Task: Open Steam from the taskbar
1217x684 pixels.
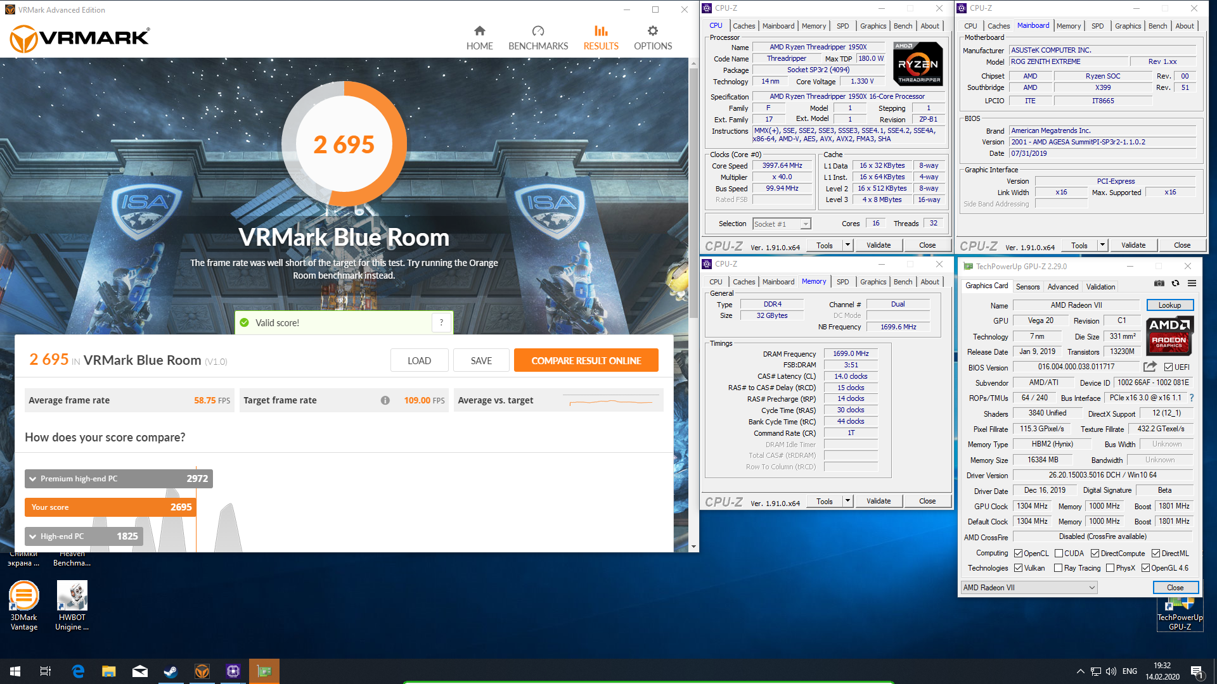Action: point(171,671)
